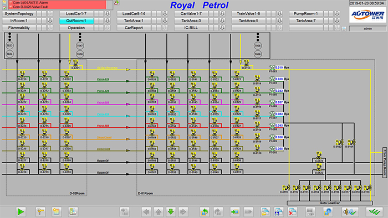This screenshot has height=218, width=388.
Task: Toggle valve D-0102 near pump room
Action: pyautogui.click(x=339, y=142)
